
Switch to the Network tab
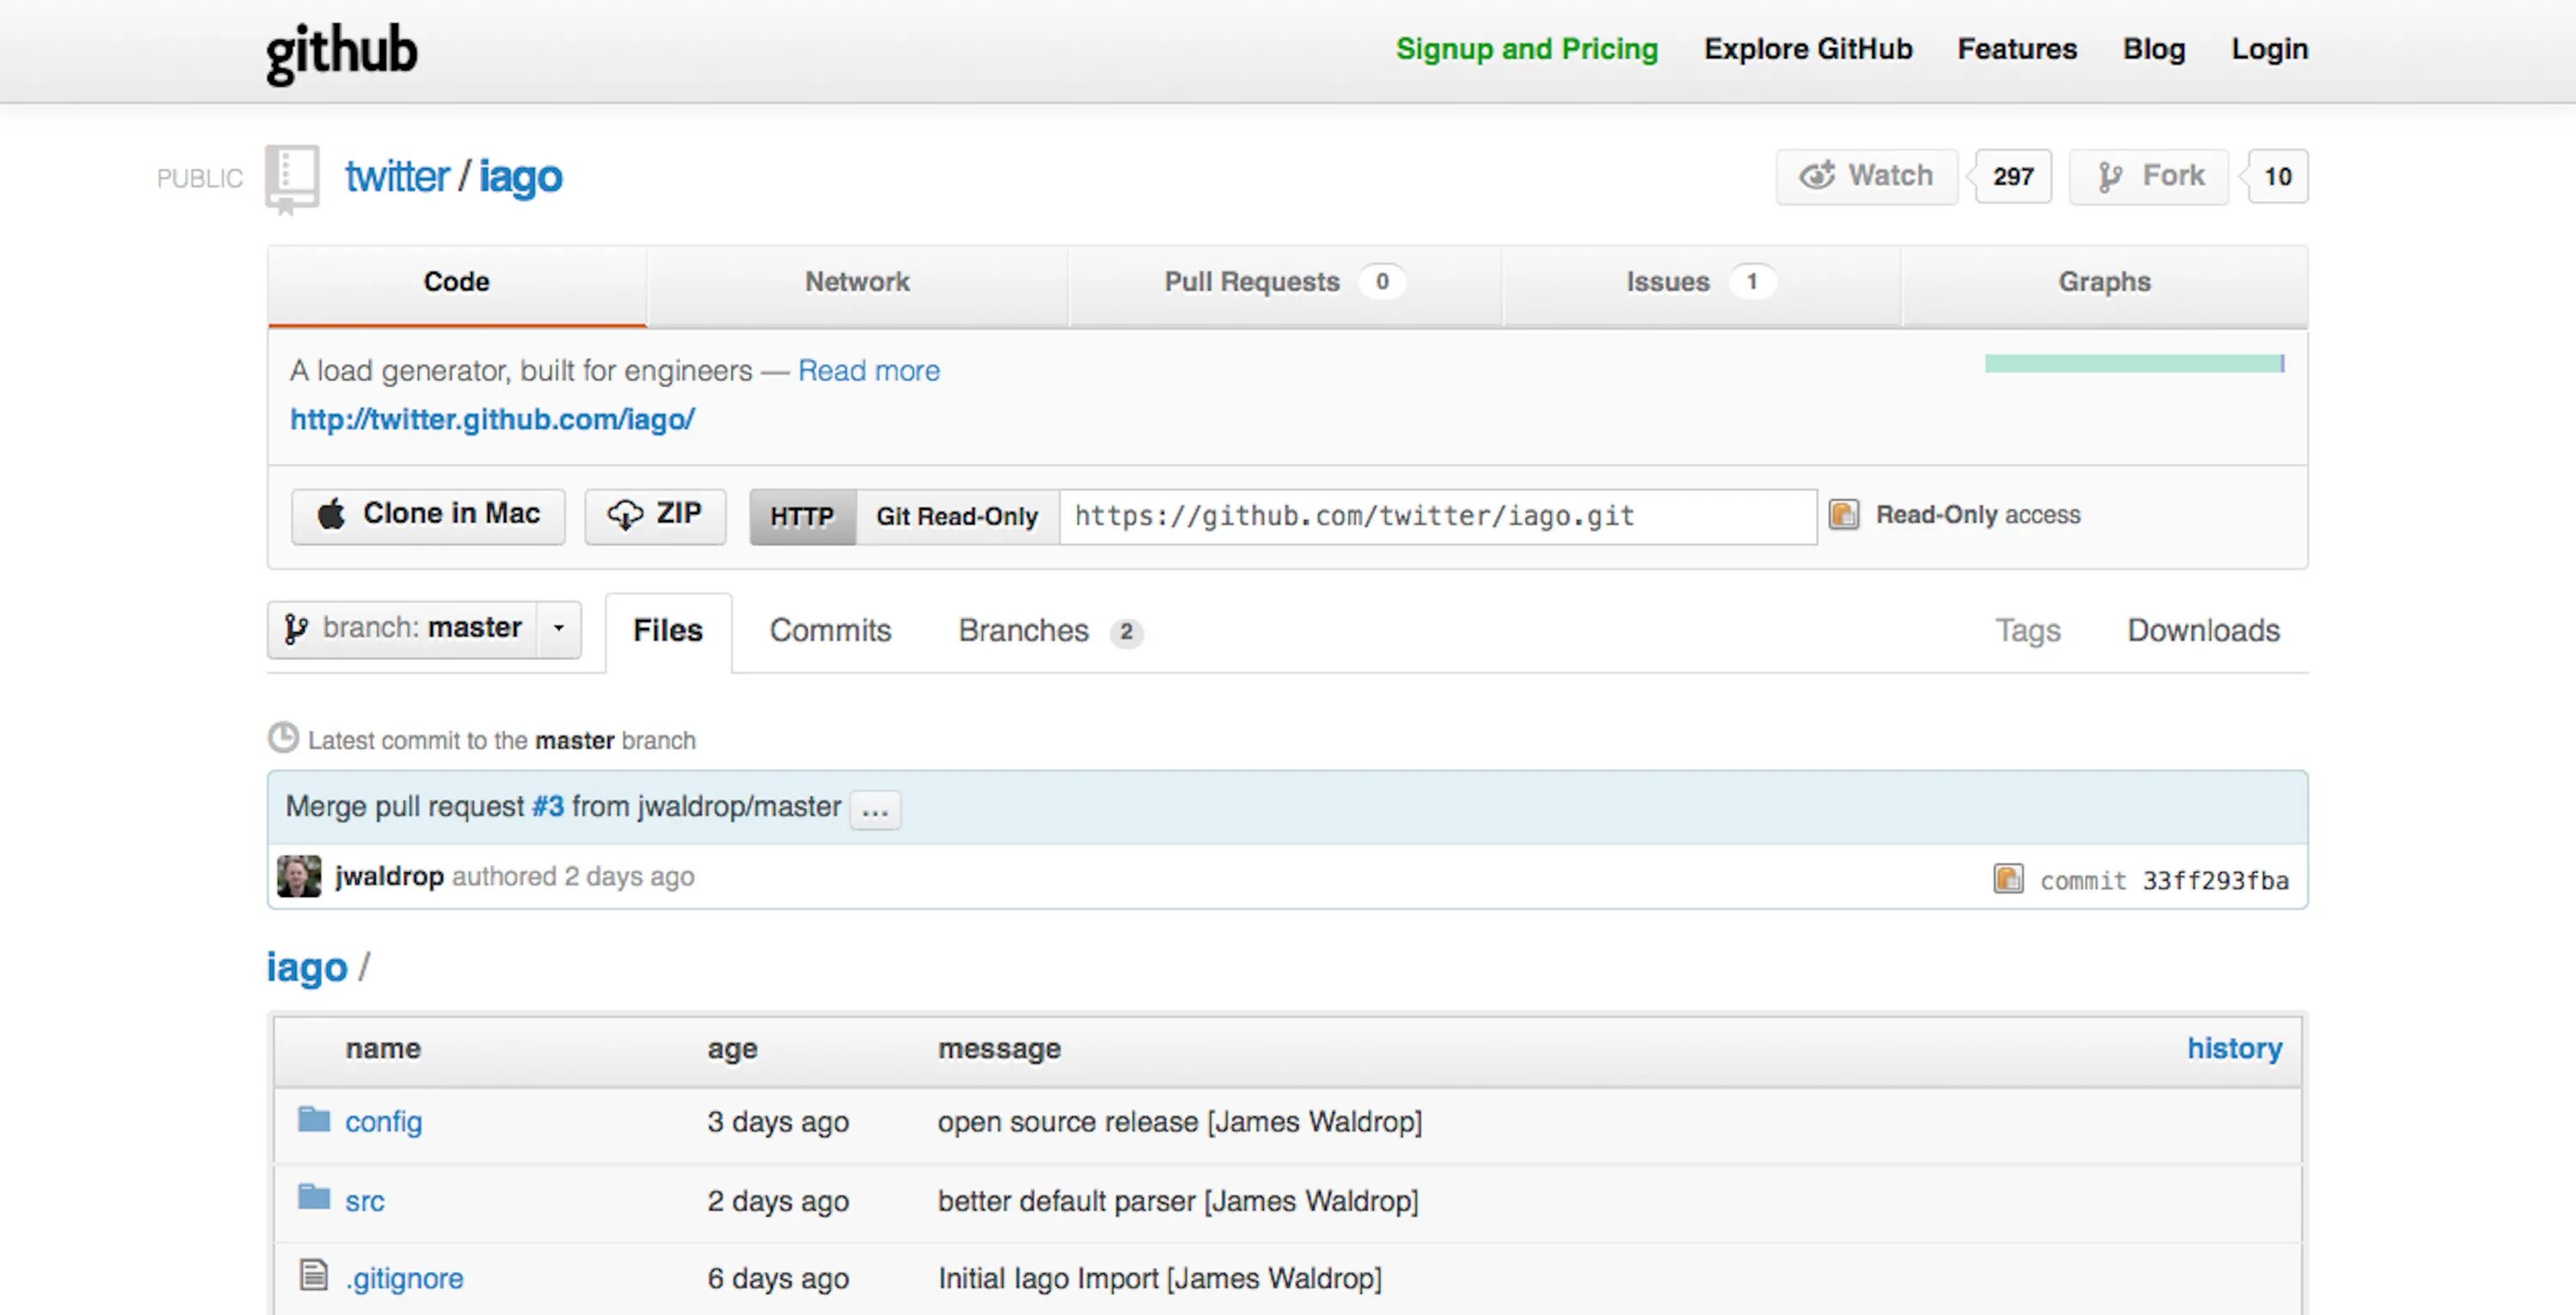tap(857, 283)
